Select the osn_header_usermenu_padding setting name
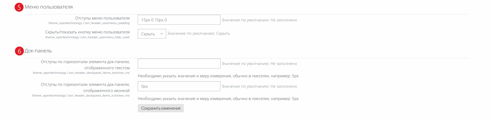Viewport: 493px width, 119px height. [107, 23]
